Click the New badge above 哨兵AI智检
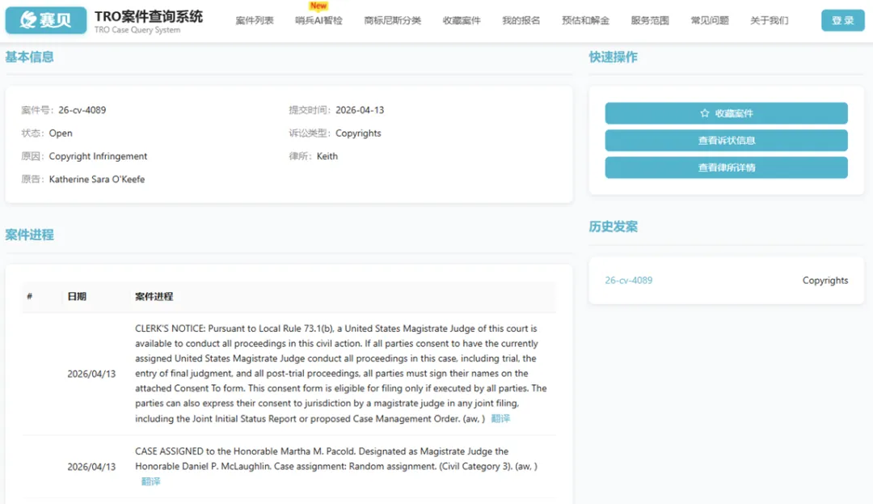Screen dimensions: 873x504 point(318,6)
